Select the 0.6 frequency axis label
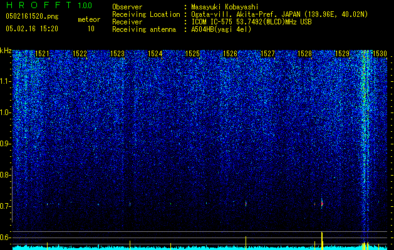The width and height of the screenshot is (394, 250). click(x=5, y=237)
